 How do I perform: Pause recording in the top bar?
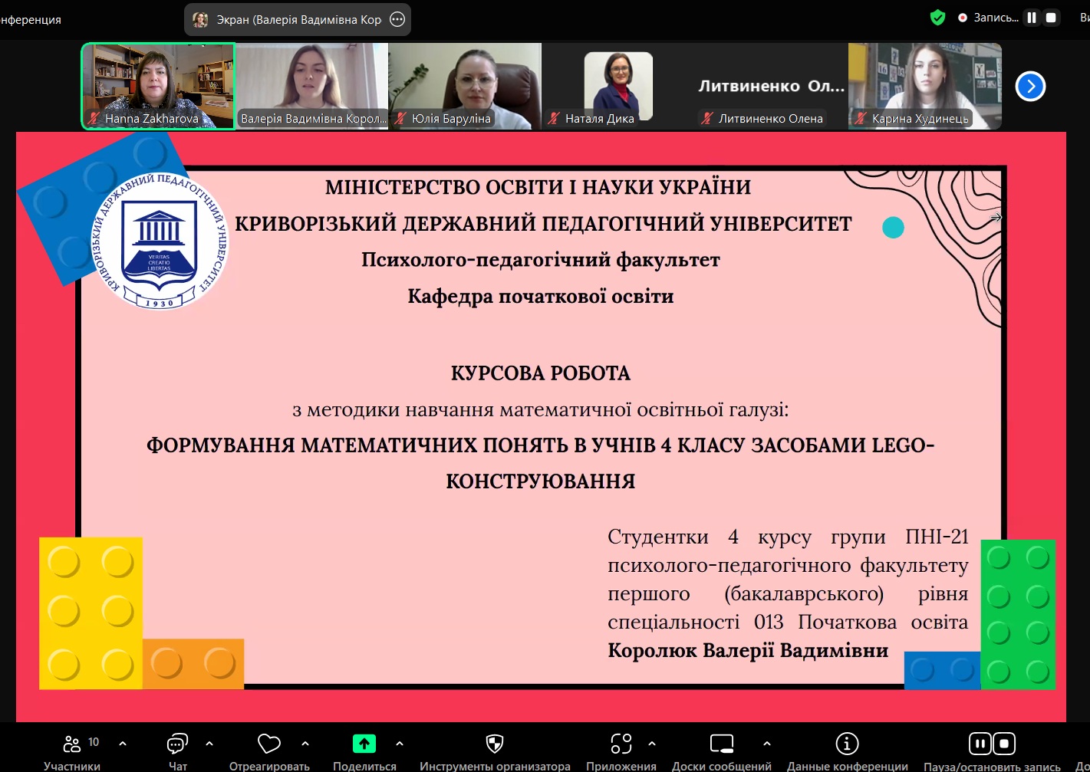click(x=1032, y=18)
